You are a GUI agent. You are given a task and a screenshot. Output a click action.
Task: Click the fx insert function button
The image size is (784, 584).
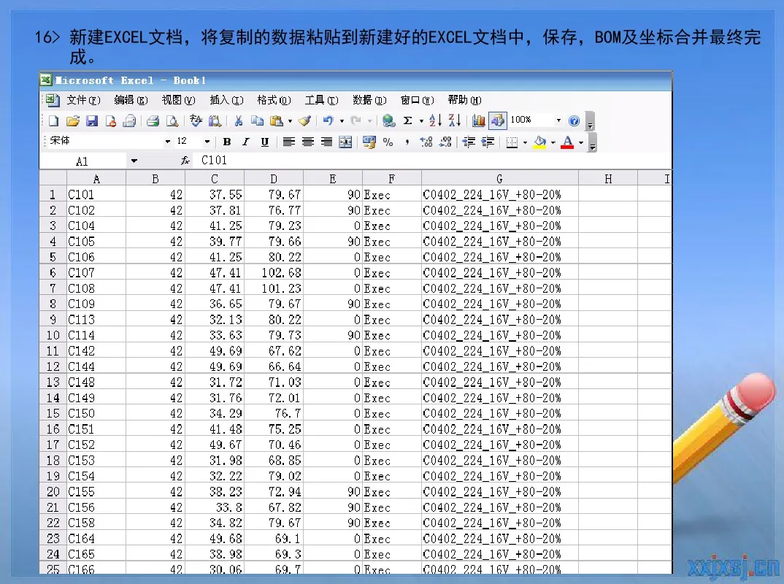pos(185,161)
